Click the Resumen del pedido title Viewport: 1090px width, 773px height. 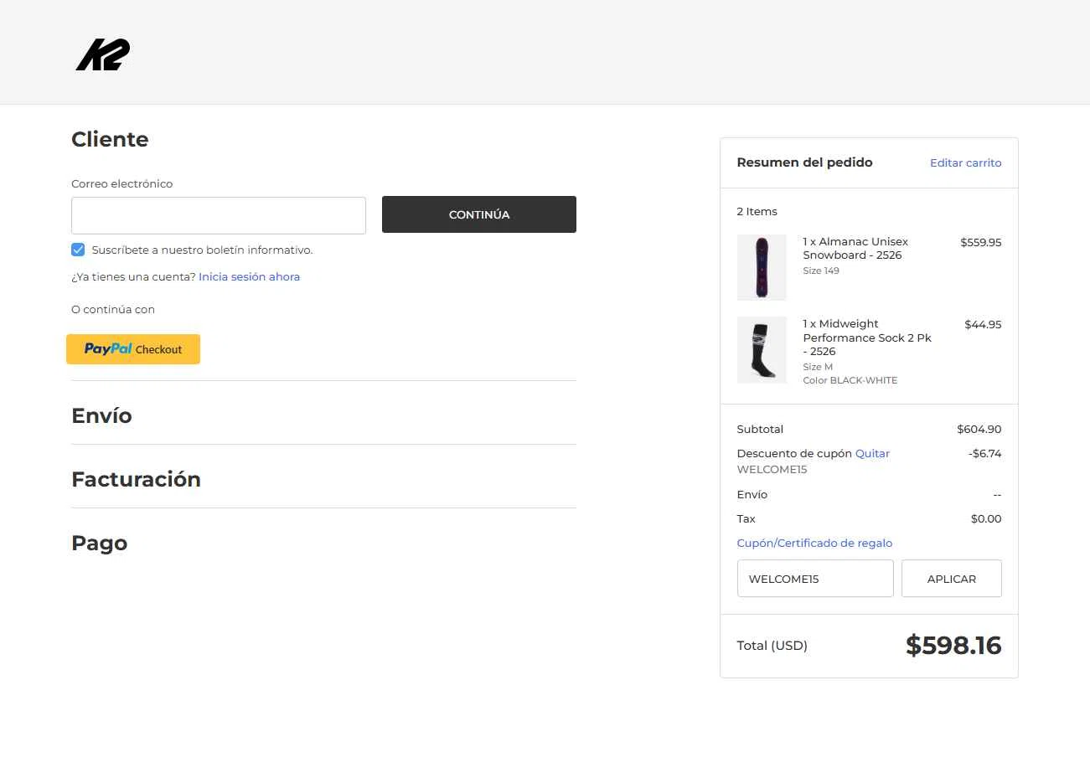coord(804,162)
